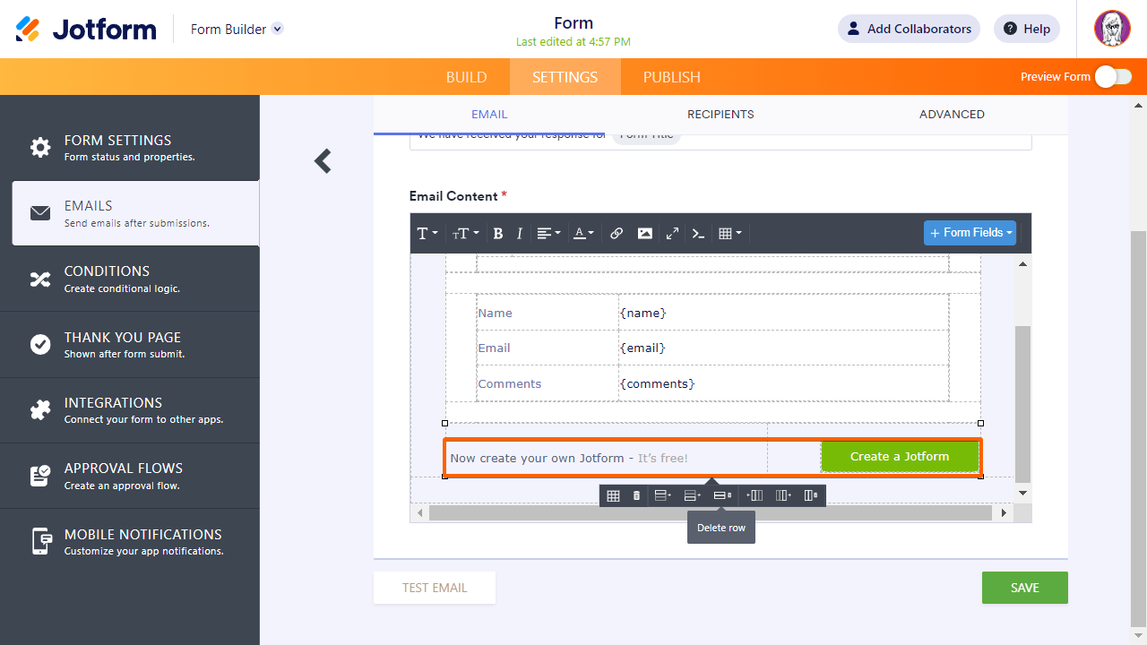Open the user profile avatar menu
1147x645 pixels.
(x=1112, y=29)
